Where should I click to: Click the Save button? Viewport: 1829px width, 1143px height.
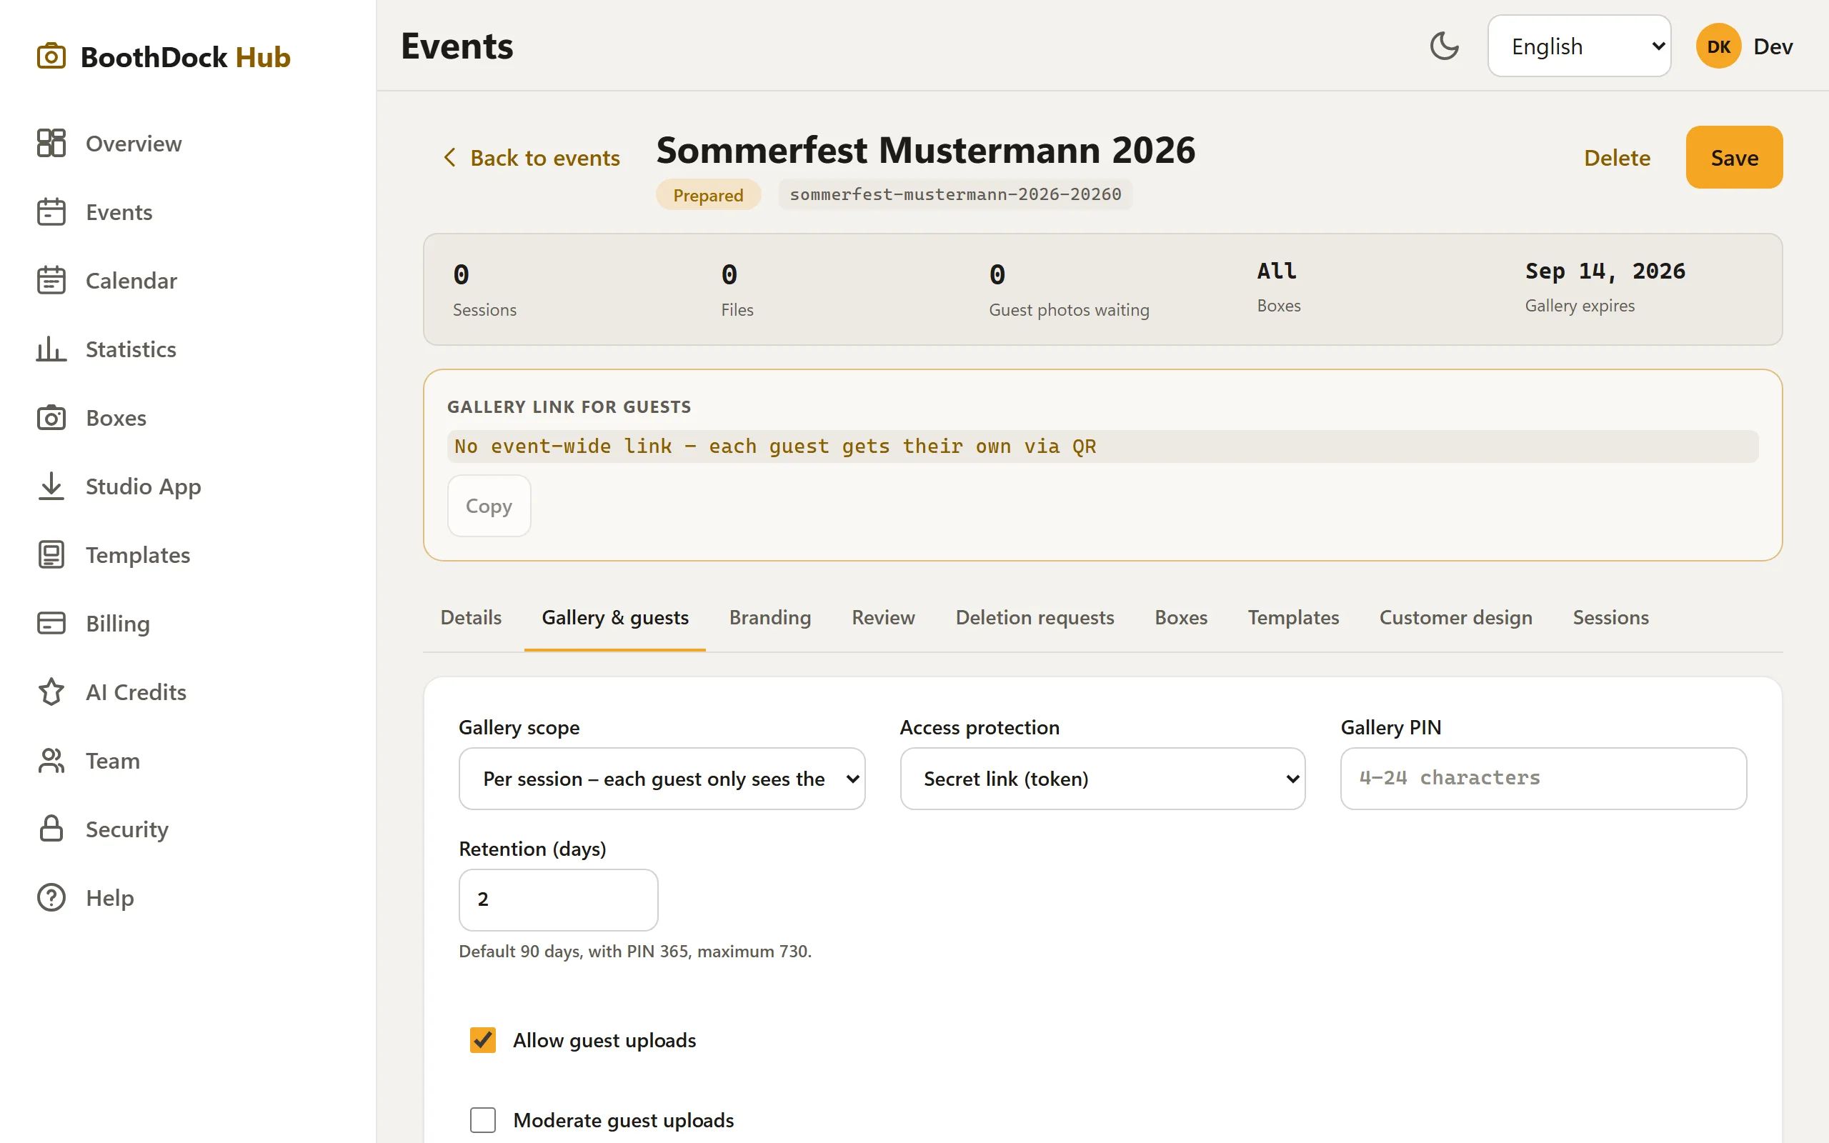point(1734,157)
